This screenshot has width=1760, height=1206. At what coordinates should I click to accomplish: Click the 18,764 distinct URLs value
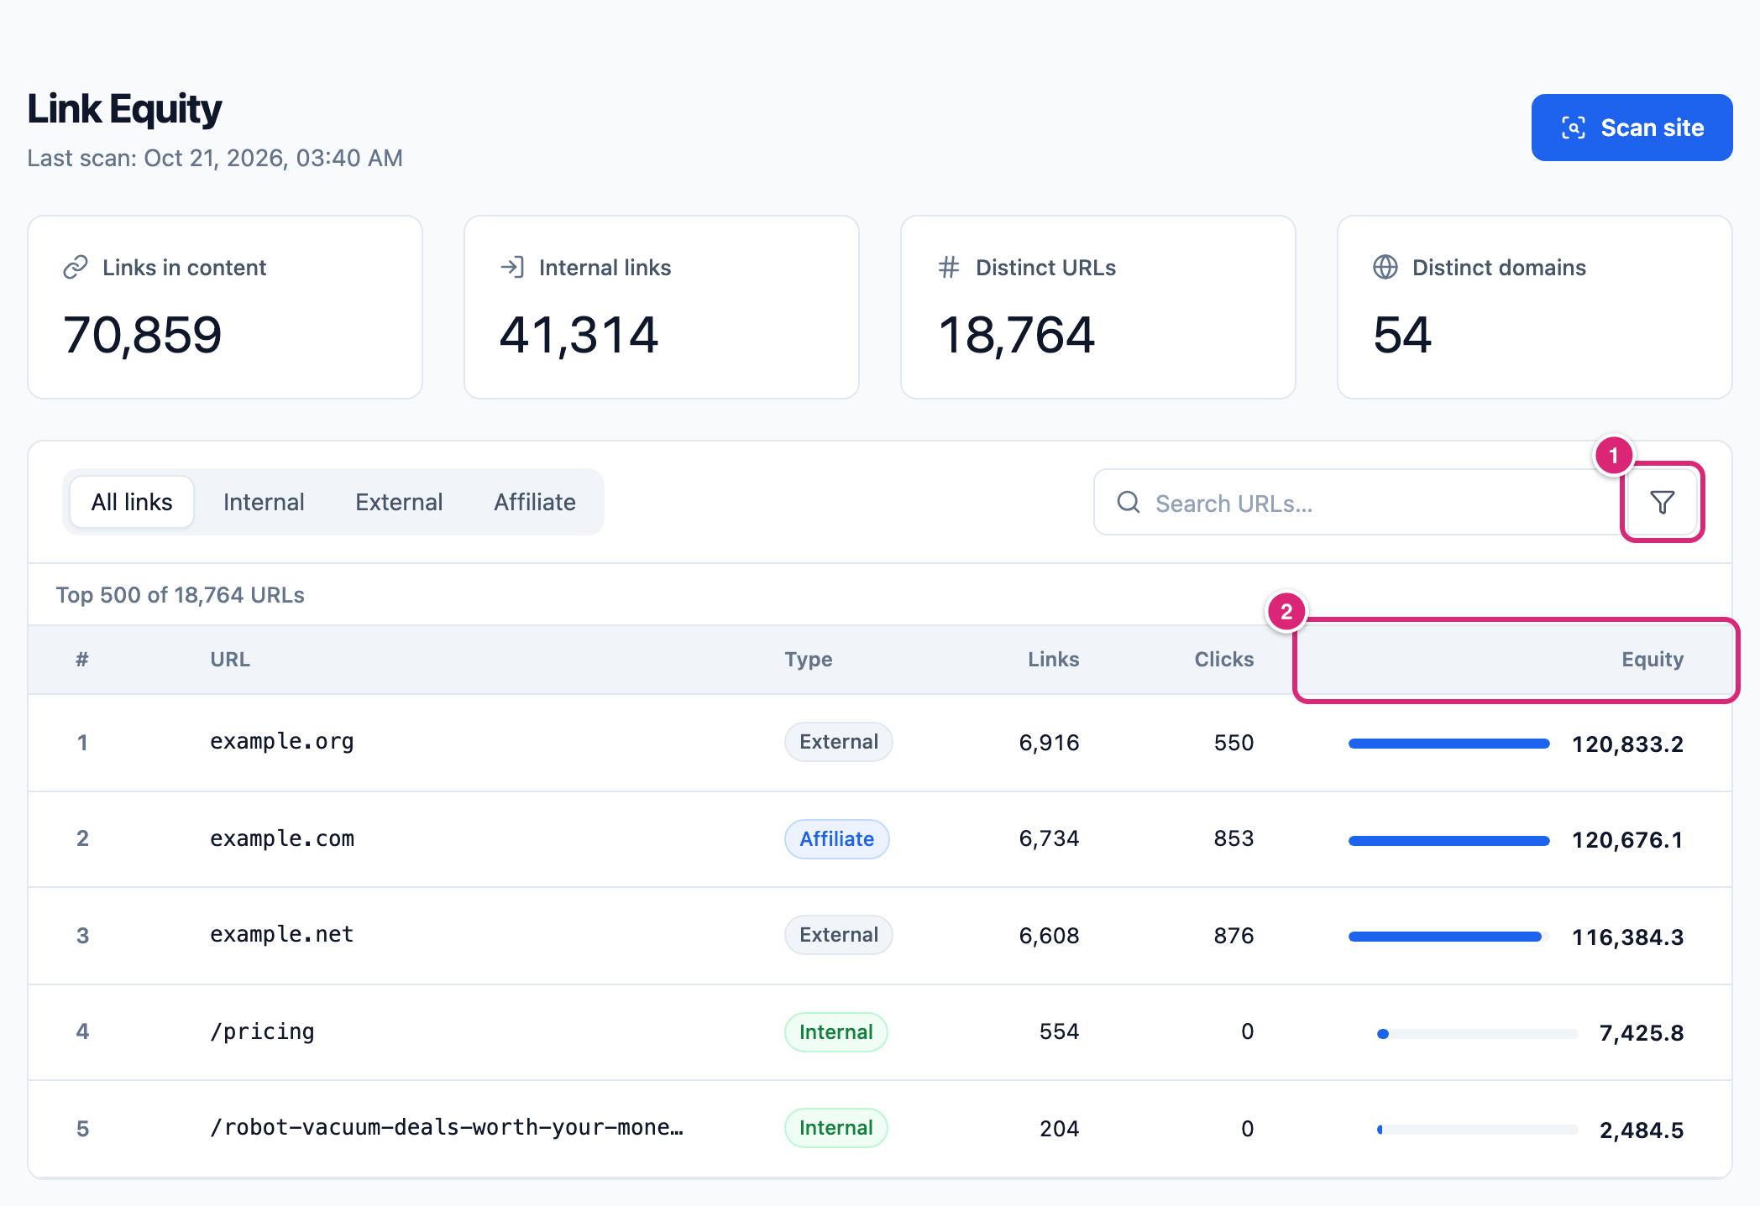pos(1016,335)
